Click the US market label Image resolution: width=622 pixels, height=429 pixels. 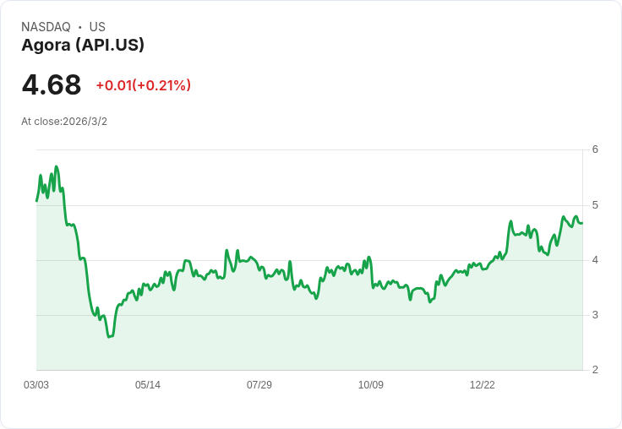point(97,27)
